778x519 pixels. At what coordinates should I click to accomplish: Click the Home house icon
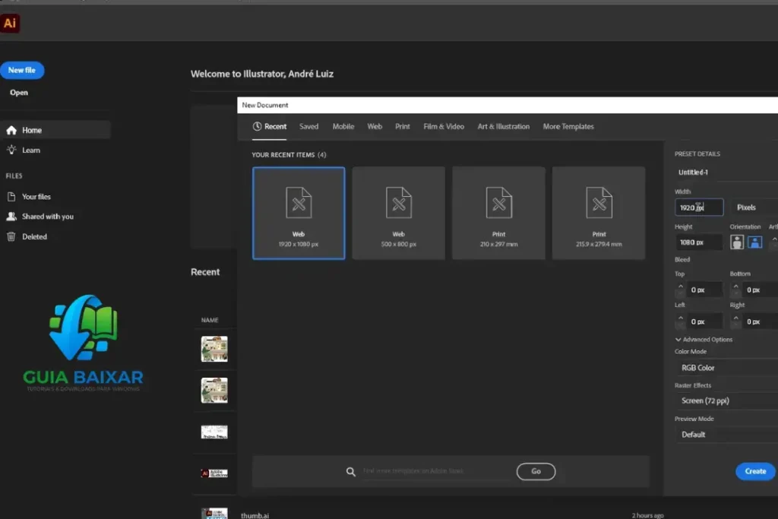coord(11,130)
